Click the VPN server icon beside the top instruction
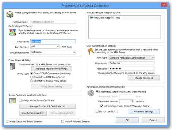Screen dimensions: 173x131 [x=10, y=14]
